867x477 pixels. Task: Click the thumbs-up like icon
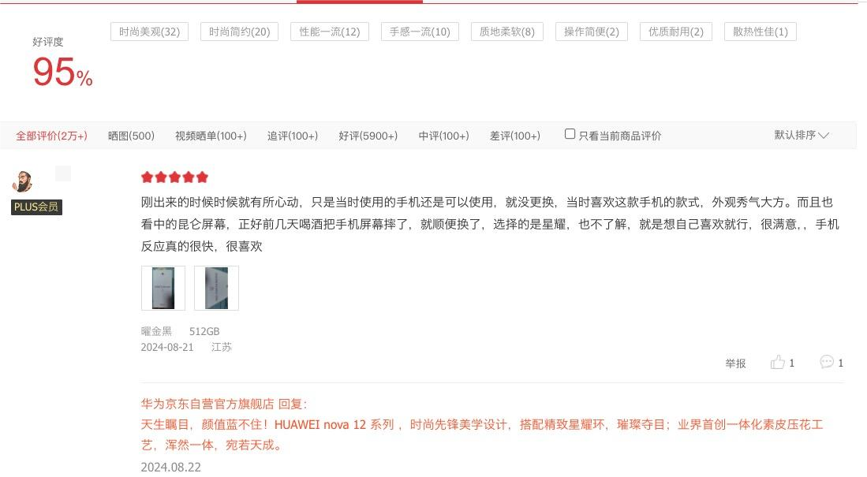coord(777,362)
